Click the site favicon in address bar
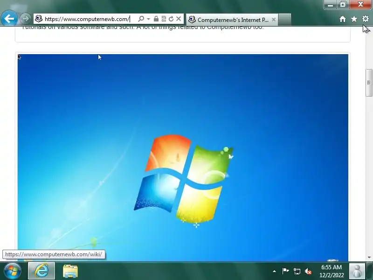 (x=39, y=19)
